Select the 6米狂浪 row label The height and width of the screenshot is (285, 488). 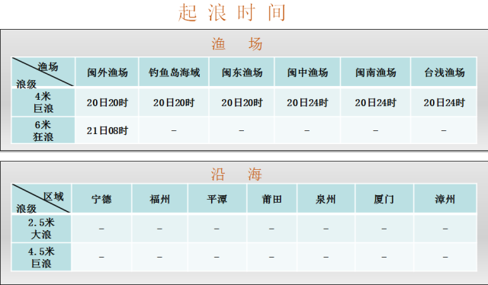click(x=43, y=130)
